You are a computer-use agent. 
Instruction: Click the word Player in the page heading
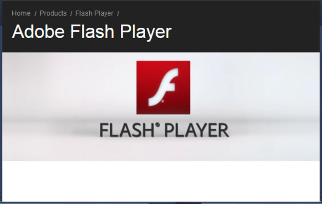pyautogui.click(x=146, y=32)
